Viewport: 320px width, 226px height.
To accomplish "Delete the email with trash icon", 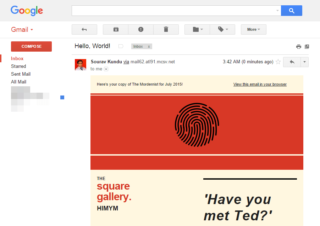I will pyautogui.click(x=166, y=29).
